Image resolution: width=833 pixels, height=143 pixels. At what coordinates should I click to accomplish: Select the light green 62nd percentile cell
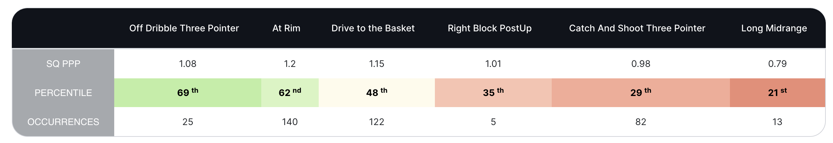click(290, 93)
